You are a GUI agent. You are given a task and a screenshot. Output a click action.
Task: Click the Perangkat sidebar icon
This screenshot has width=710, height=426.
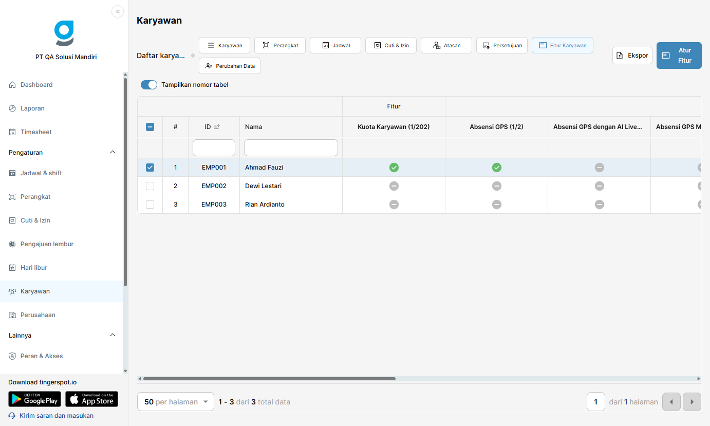click(12, 197)
